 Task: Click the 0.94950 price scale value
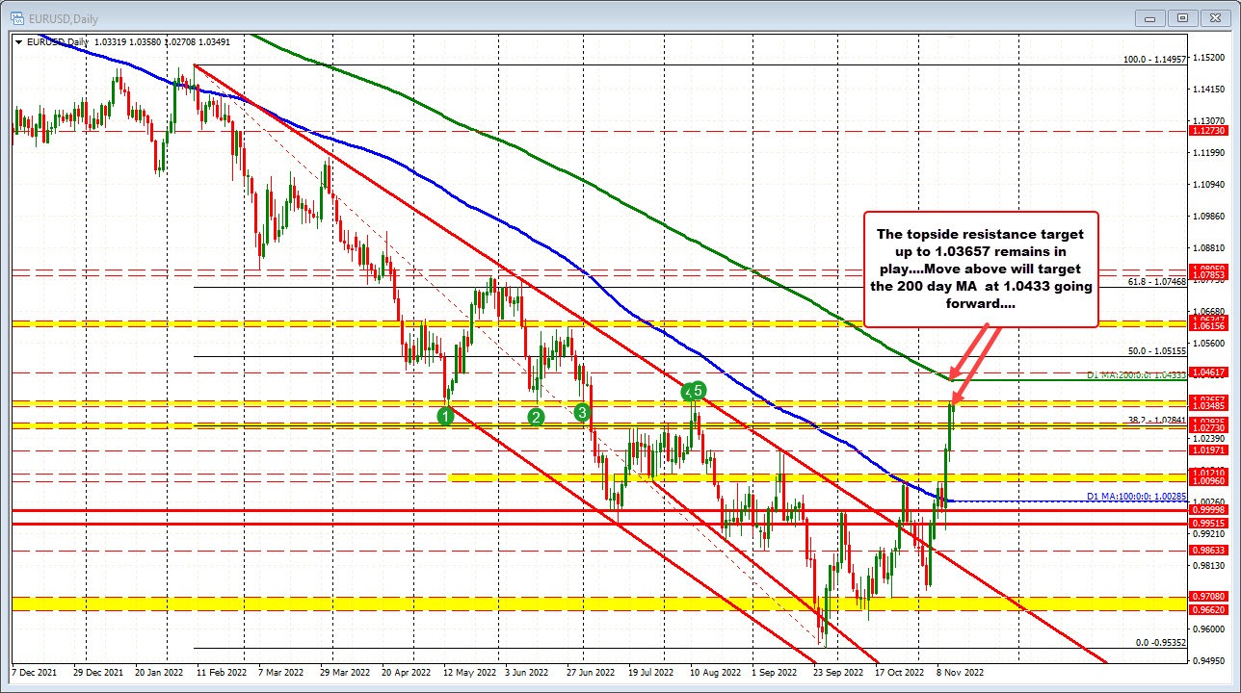[x=1207, y=660]
